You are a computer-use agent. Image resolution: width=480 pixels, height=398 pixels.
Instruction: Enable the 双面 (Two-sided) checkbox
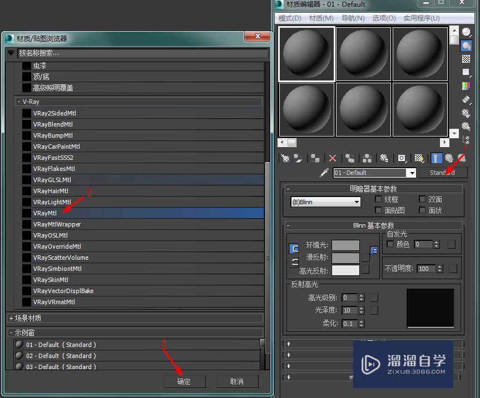click(422, 199)
